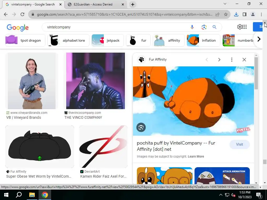This screenshot has width=267, height=200.
Task: Click the browser forward arrow
Action: coord(14,15)
